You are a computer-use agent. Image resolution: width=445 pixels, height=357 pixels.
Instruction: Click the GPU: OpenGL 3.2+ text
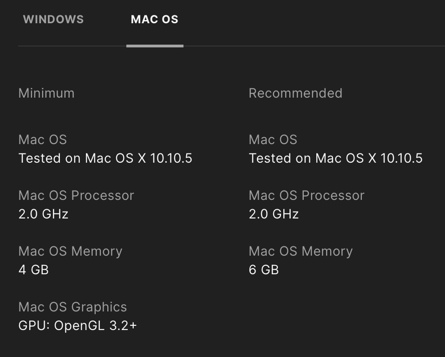pyautogui.click(x=78, y=325)
